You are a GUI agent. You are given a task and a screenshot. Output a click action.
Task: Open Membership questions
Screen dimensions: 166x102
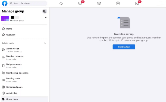(x=24, y=73)
